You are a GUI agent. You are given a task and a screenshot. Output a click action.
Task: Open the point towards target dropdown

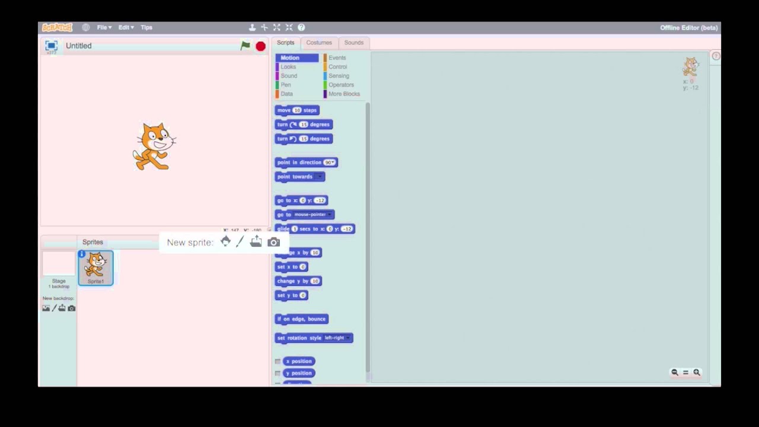(319, 177)
